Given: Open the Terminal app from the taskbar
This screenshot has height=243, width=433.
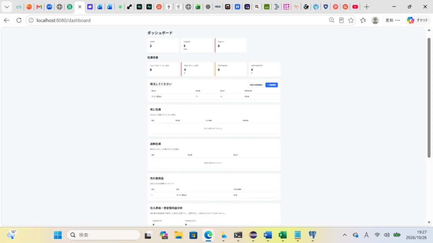Looking at the screenshot, I should tap(238, 235).
